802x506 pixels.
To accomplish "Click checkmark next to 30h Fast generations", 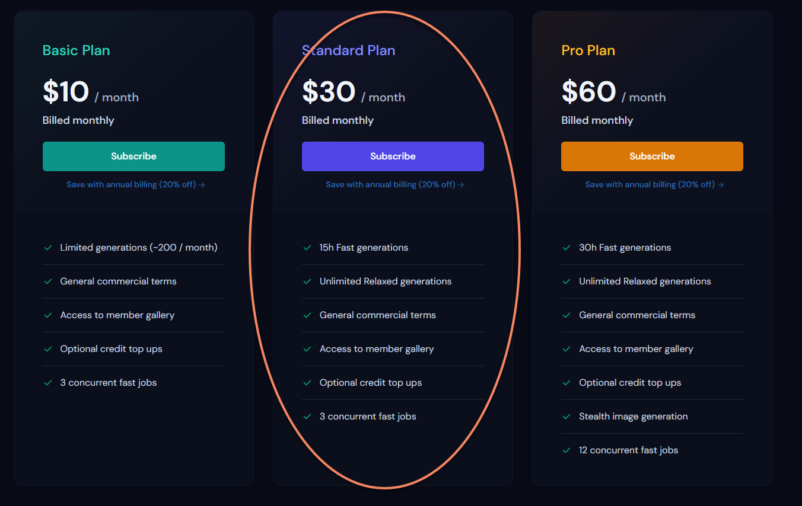I will tap(567, 248).
